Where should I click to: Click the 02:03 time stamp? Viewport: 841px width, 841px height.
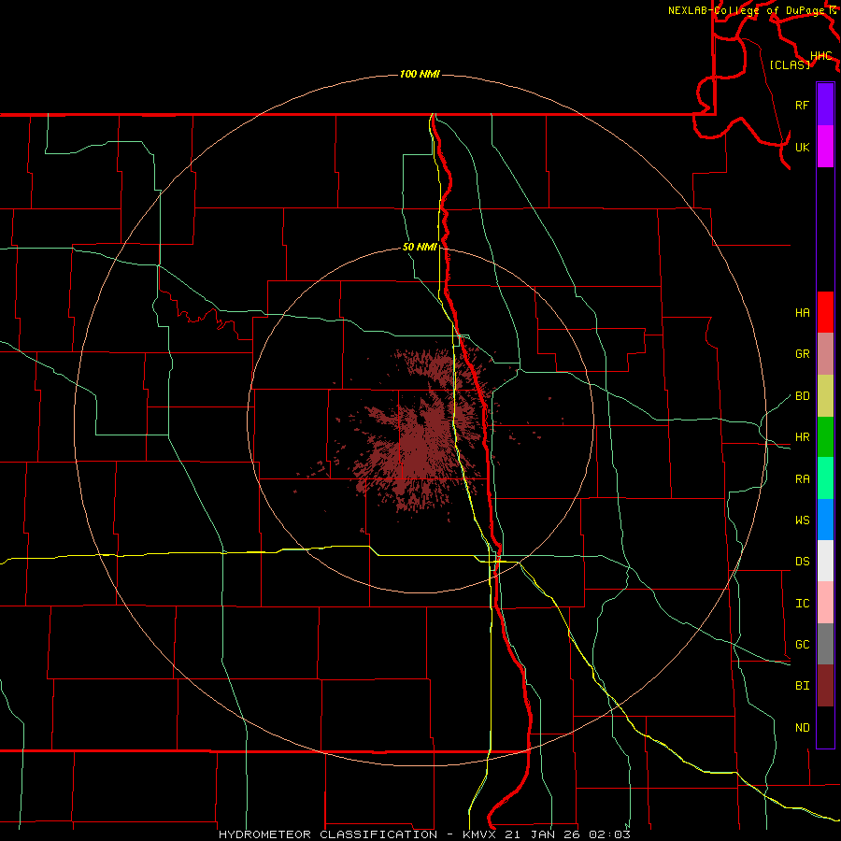(x=609, y=834)
